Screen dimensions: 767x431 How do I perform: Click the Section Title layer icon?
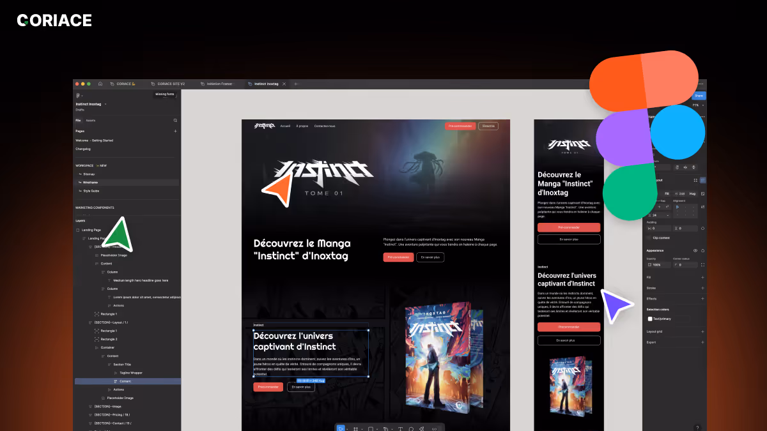click(109, 364)
